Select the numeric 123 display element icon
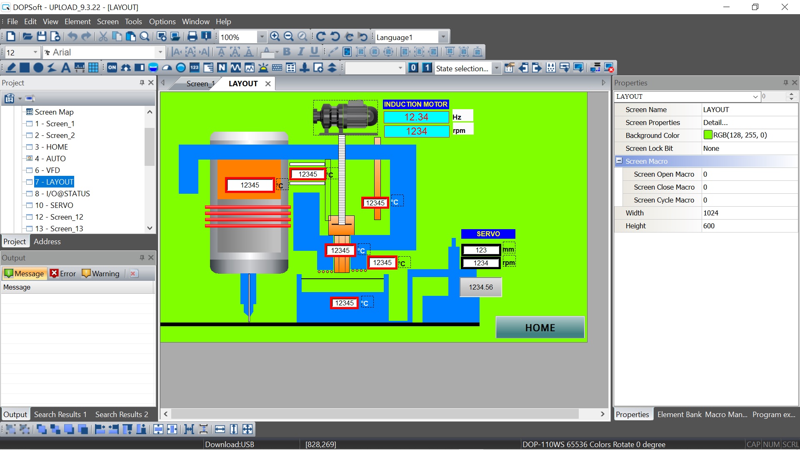 click(195, 68)
